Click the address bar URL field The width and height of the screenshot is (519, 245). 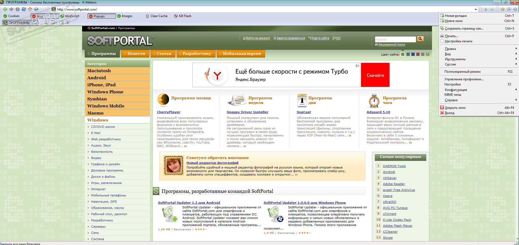pyautogui.click(x=265, y=9)
